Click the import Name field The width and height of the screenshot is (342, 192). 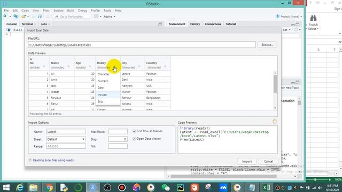(x=66, y=132)
